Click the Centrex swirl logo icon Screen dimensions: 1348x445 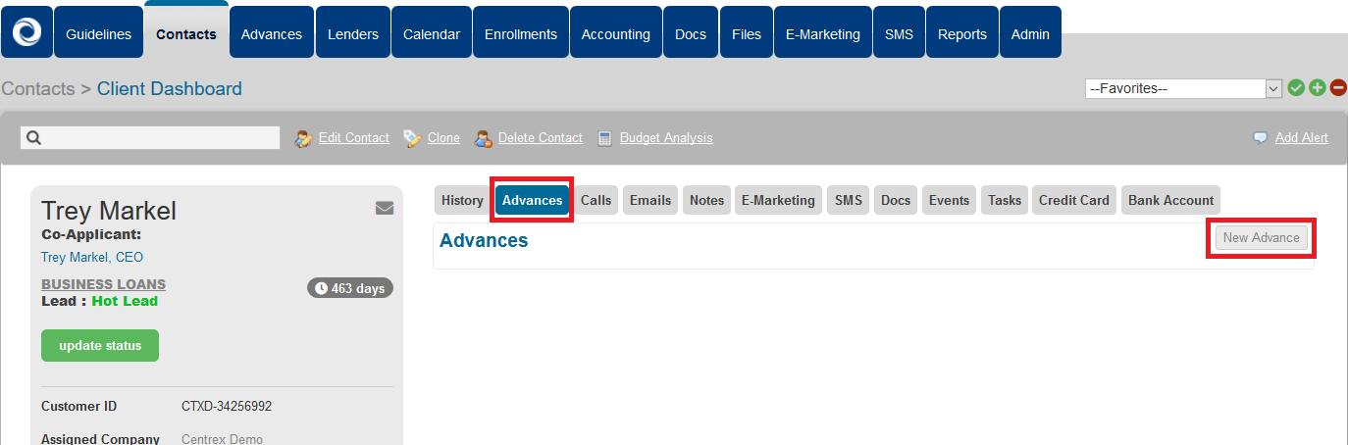pyautogui.click(x=26, y=32)
